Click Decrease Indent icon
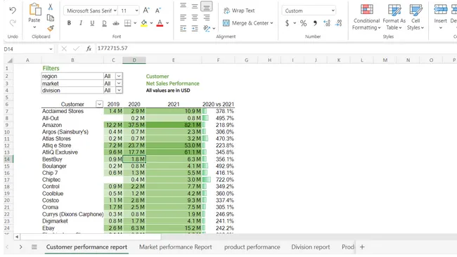Viewport: 457px width, 257px height. tap(183, 28)
